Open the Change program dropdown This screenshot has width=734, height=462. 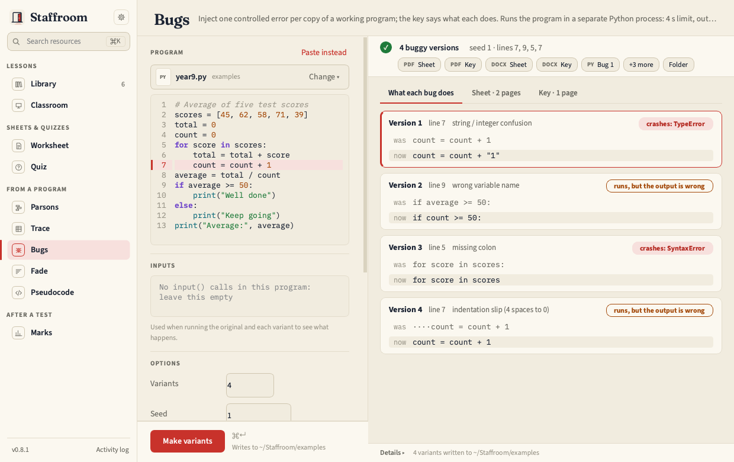click(x=324, y=77)
